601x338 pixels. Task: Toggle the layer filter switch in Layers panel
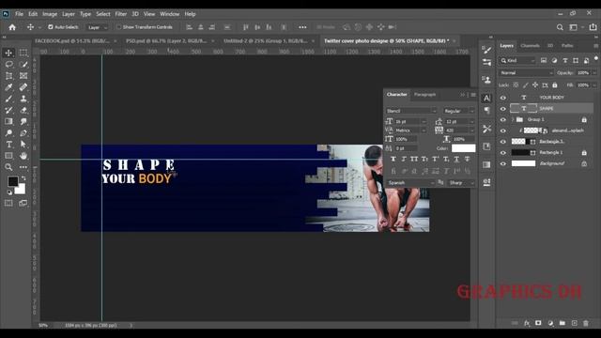(596, 58)
